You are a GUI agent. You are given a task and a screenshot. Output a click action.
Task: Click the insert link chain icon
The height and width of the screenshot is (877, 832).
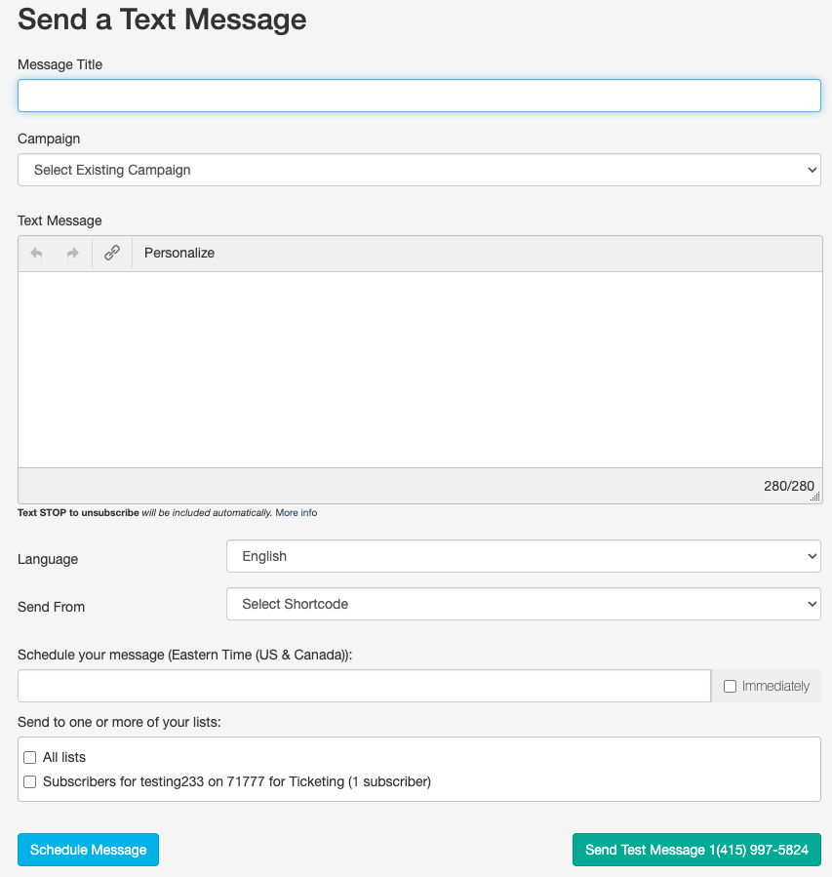coord(112,254)
